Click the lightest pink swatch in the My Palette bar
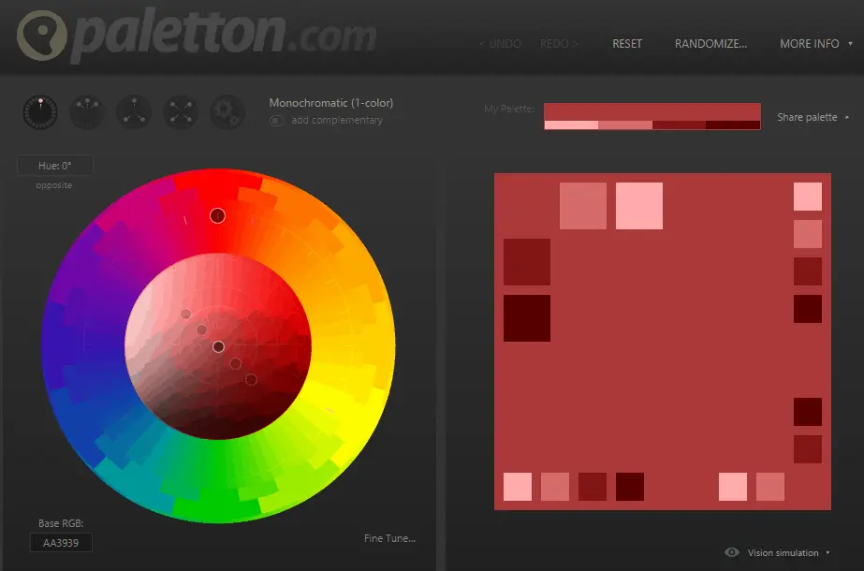 pos(571,125)
